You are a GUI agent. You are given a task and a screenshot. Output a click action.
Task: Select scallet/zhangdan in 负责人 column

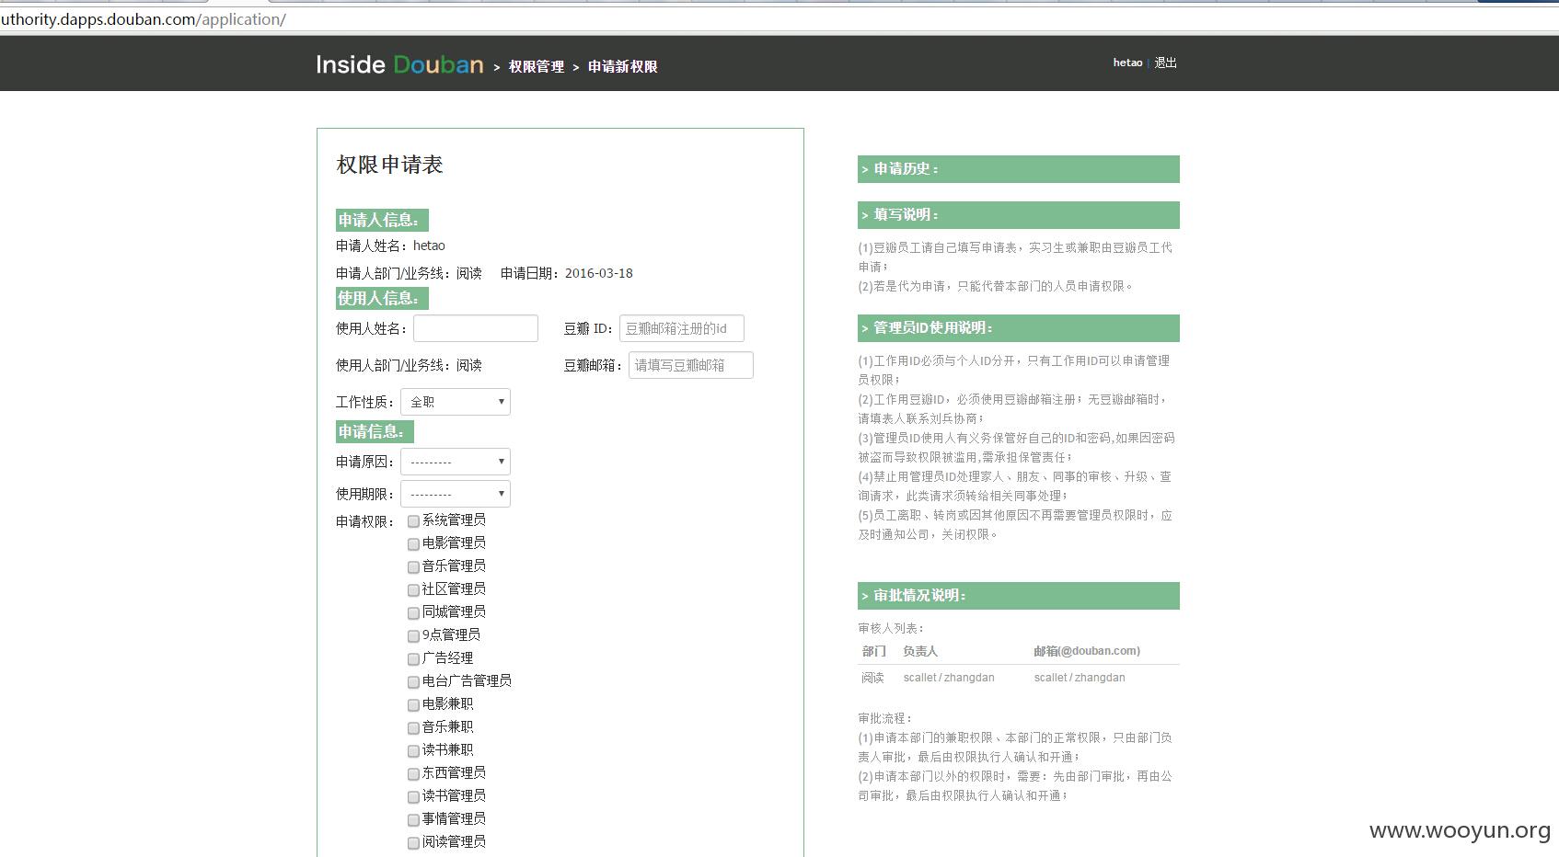coord(949,678)
